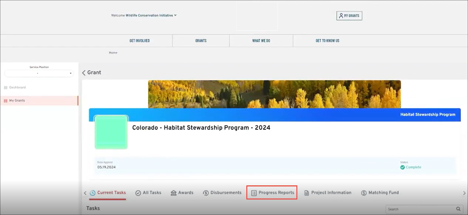Screen dimensions: 468x215
Task: Click the dollar icon on Disbursements
Action: click(206, 193)
